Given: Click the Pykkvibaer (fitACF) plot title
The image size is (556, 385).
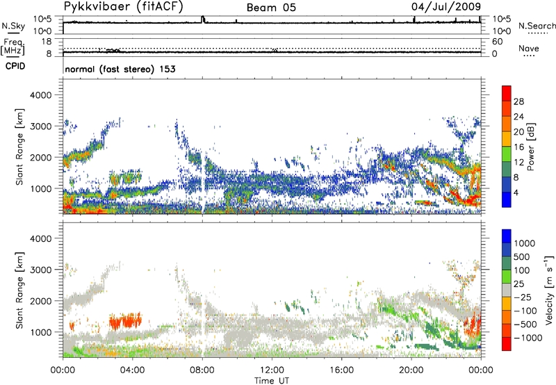Looking at the screenshot, I should point(124,7).
